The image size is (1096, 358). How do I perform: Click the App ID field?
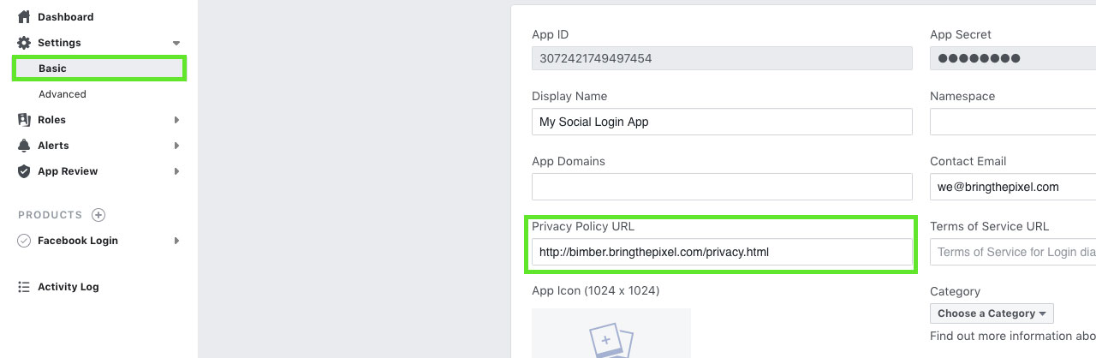pyautogui.click(x=722, y=58)
